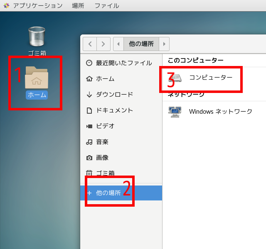Select ホーム in the sidebar
Screen dimensions: 266x249
(105, 79)
